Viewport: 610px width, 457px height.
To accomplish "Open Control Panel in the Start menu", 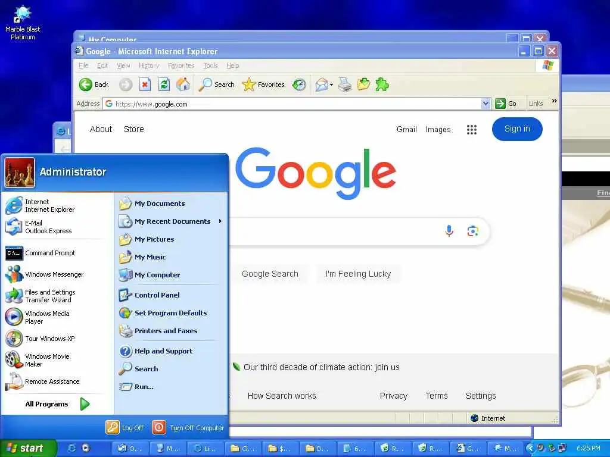I will click(x=171, y=295).
